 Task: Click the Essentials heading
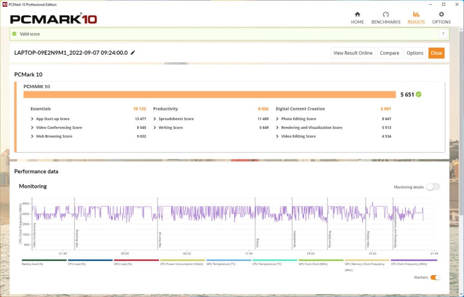[x=40, y=109]
